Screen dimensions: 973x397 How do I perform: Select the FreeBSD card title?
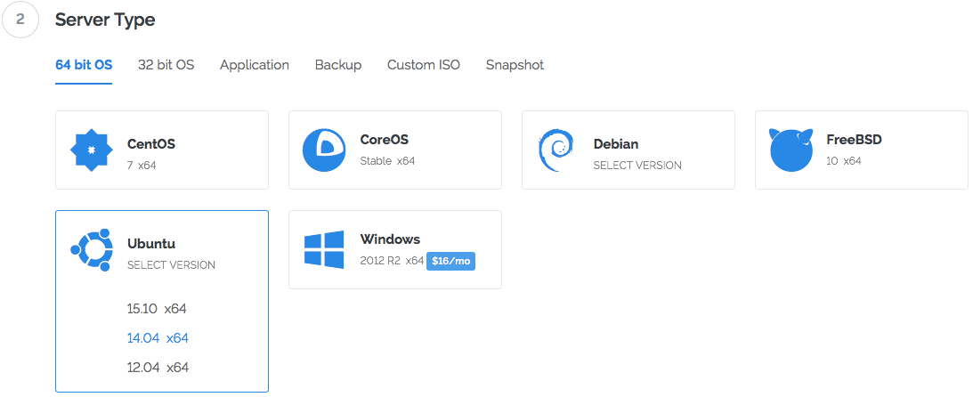854,140
